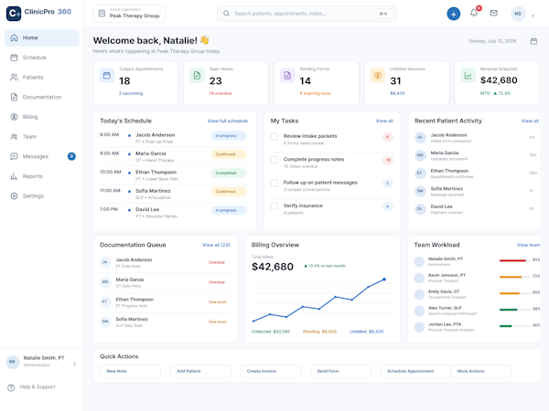Viewport: 549px width, 411px height.
Task: Click the Unbilled Sessions dollar icon
Action: 377,76
